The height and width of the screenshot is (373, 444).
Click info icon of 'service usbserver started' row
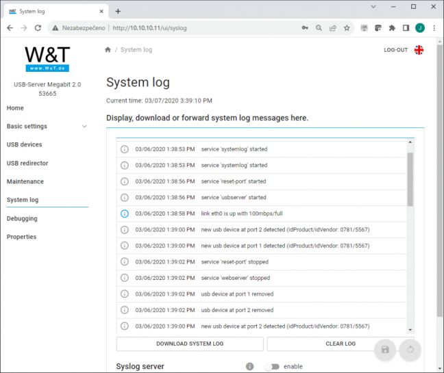(x=125, y=197)
